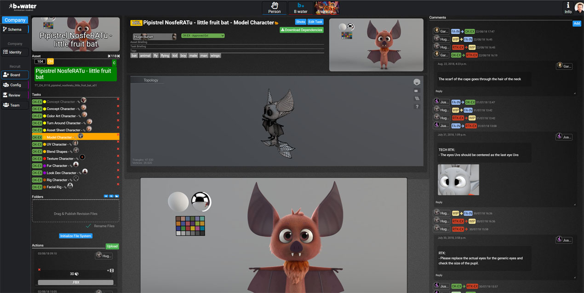The height and width of the screenshot is (293, 584).
Task: Go to next asset arrow beside 118
Action: coord(118,56)
